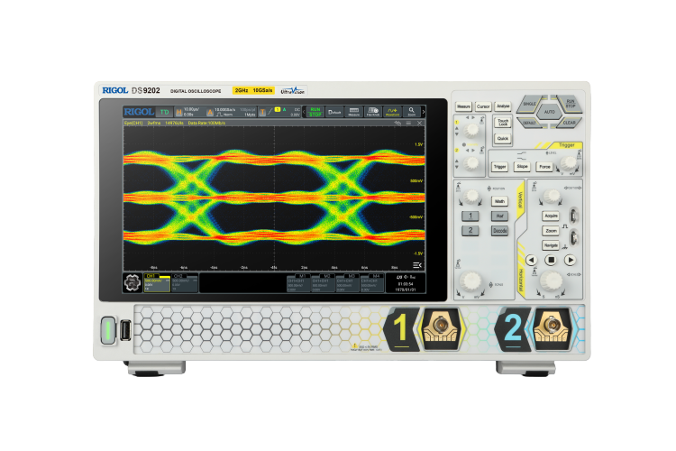Toggle the Decode key

499,231
